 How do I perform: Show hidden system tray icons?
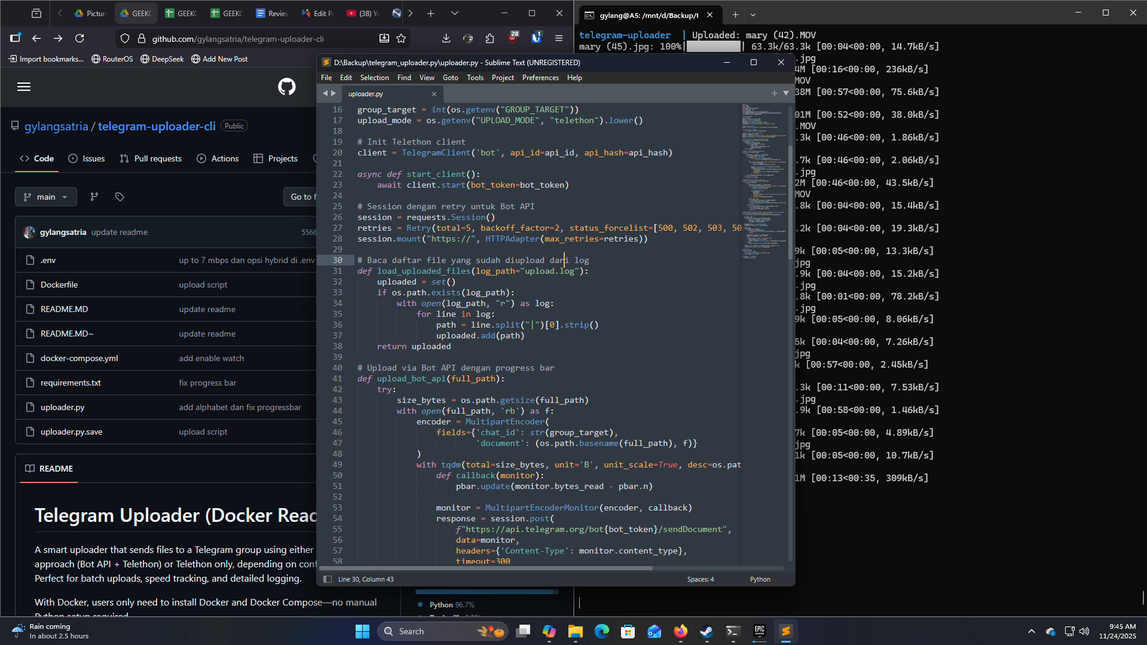tap(1031, 631)
